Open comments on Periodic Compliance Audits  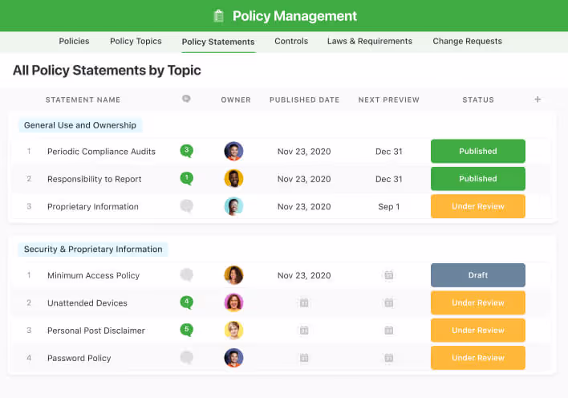click(x=186, y=151)
